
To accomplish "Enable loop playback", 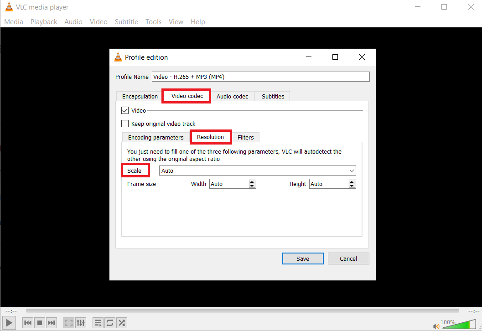I will pyautogui.click(x=109, y=322).
